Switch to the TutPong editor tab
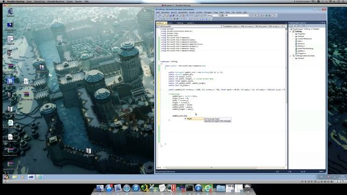The image size is (347, 195). point(180,23)
